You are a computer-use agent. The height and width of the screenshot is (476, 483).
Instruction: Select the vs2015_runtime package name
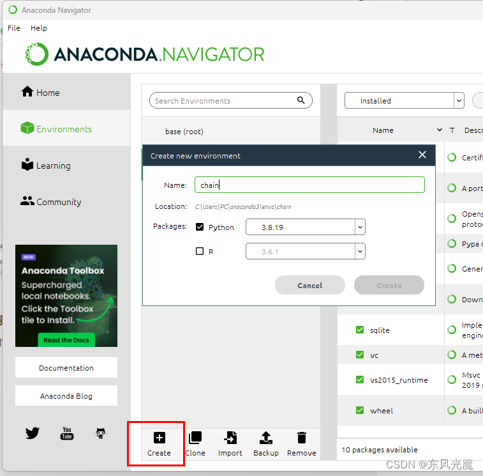tap(399, 380)
